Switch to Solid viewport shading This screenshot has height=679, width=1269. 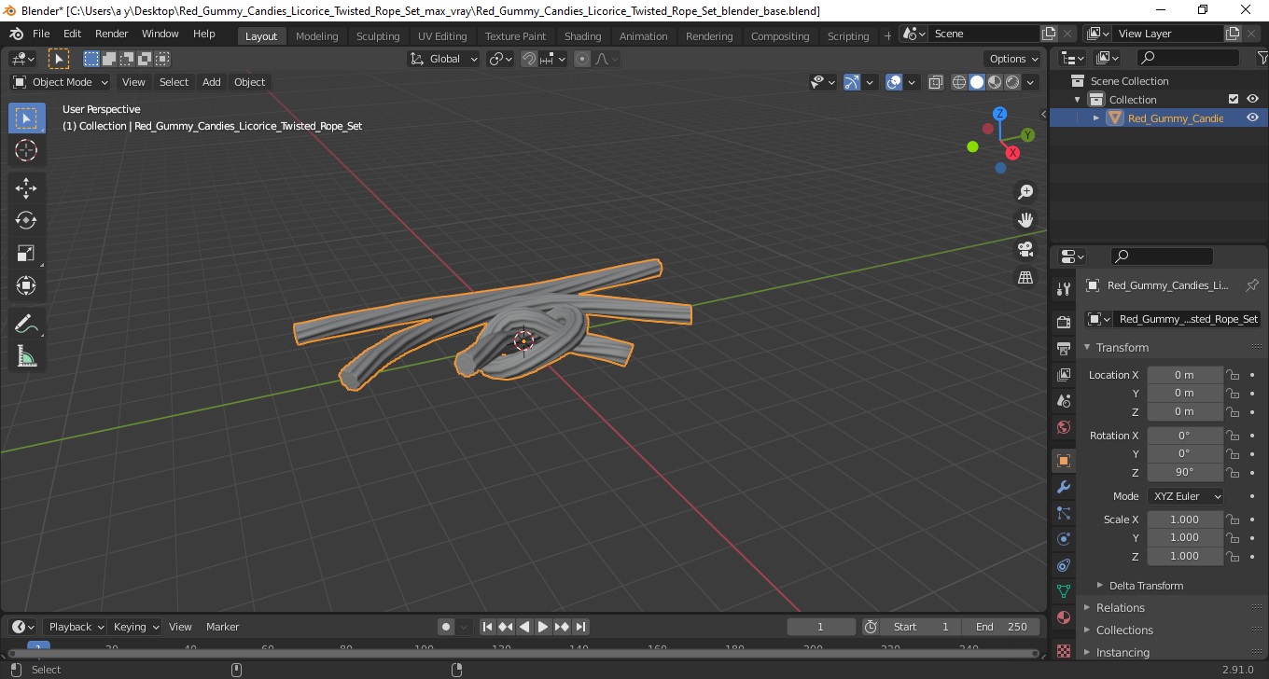[977, 82]
